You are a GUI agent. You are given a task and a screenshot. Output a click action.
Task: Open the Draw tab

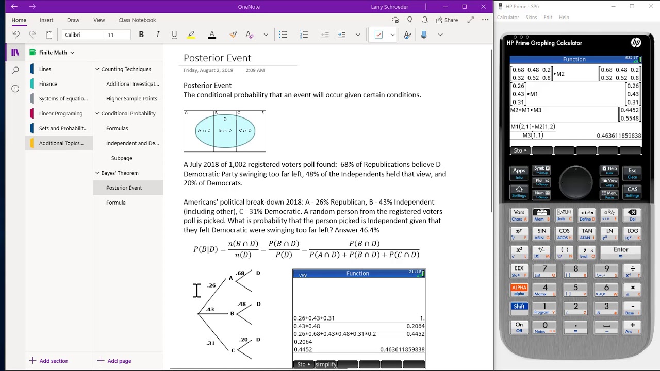click(73, 20)
